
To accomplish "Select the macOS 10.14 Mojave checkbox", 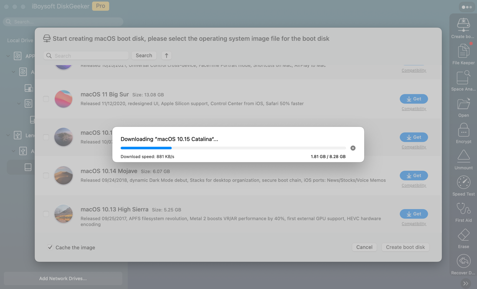I will point(46,175).
